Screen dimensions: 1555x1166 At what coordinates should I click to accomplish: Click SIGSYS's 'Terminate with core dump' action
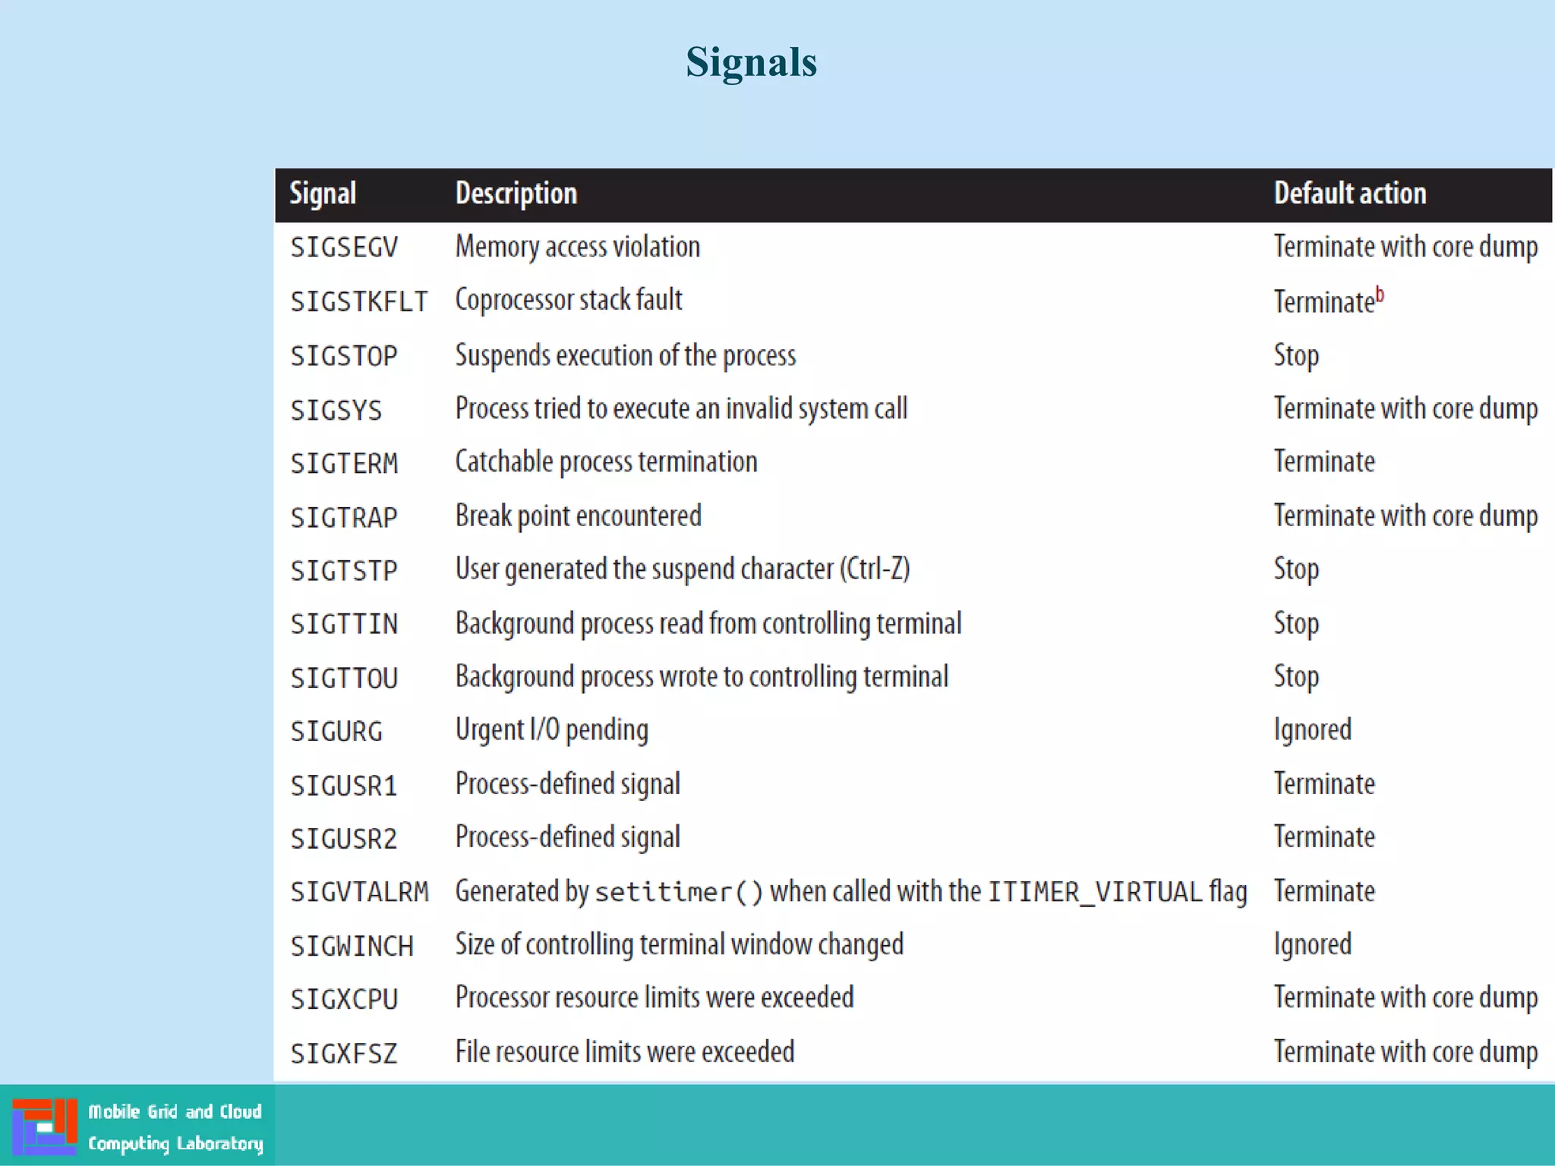1405,409
